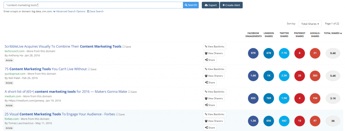Click the Google+ shares bubble showing 156
The image size is (345, 131).
pyautogui.click(x=315, y=98)
